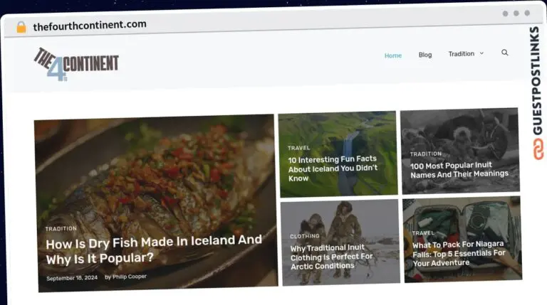Click the padlock icon in address bar
This screenshot has width=547, height=305.
pos(21,27)
